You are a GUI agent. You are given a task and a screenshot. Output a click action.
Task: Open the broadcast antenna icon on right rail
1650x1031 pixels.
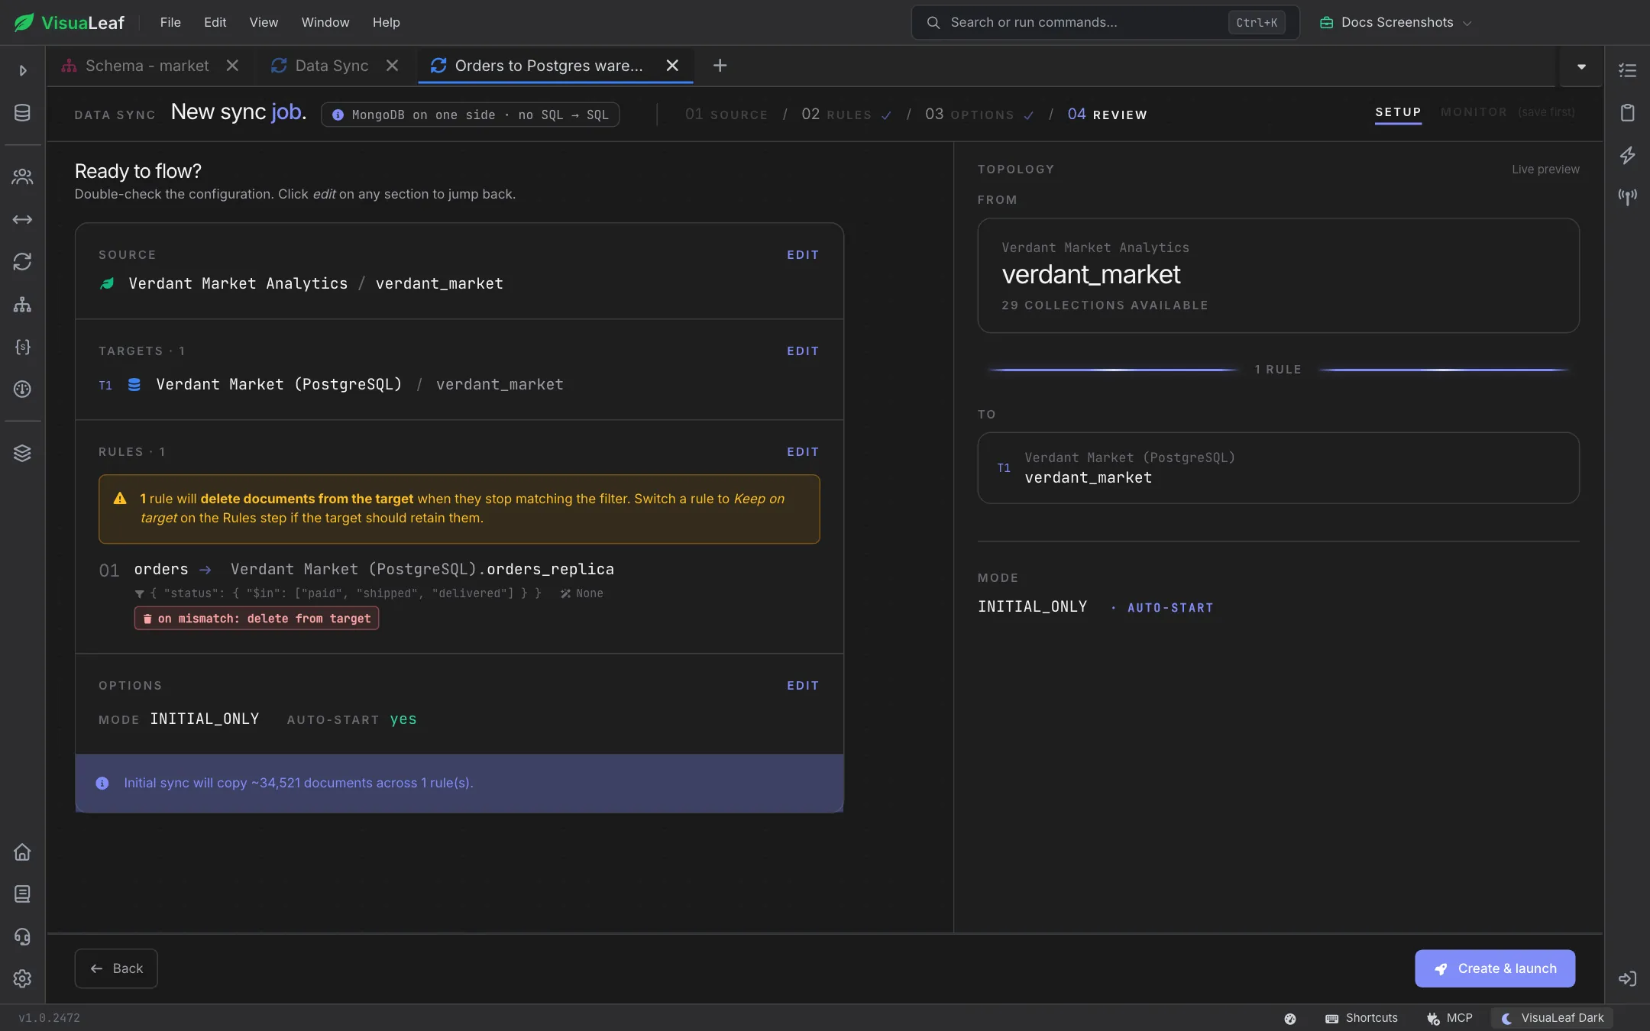coord(1627,197)
